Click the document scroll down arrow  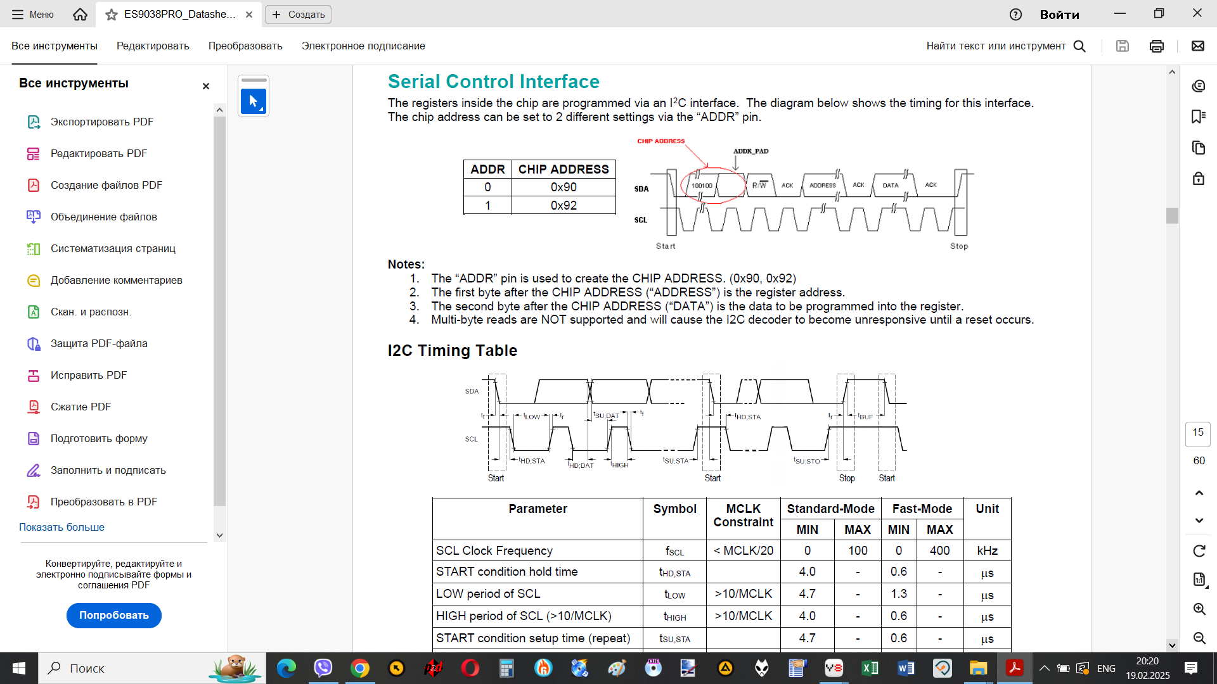(1172, 645)
